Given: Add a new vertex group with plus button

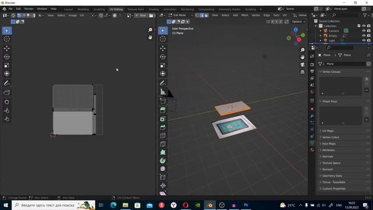Looking at the screenshot, I should click(367, 79).
